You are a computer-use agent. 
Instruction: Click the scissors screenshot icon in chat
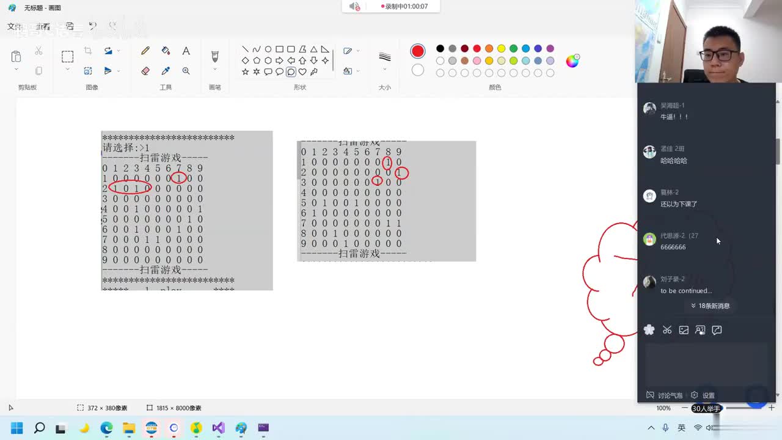pyautogui.click(x=667, y=330)
